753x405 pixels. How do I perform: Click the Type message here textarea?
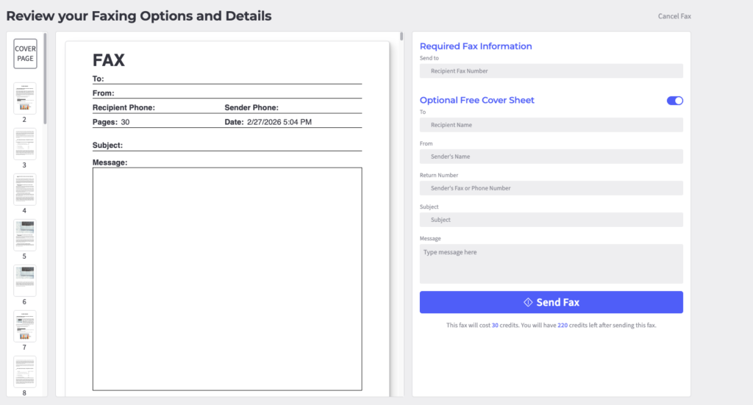tap(552, 264)
